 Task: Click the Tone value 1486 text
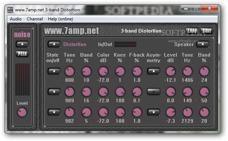[x=187, y=80]
